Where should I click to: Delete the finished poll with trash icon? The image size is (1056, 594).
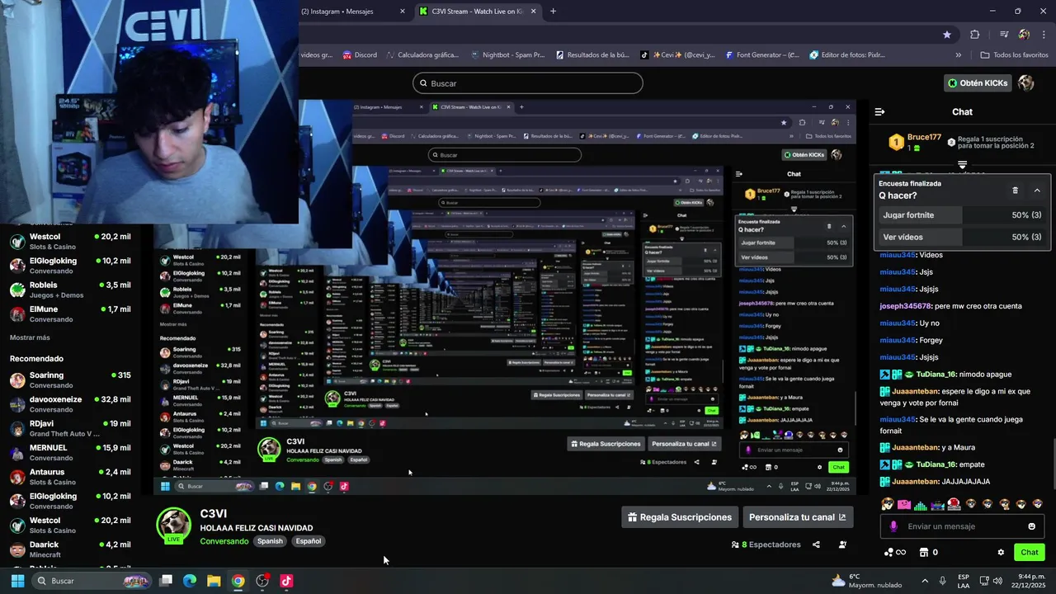1015,190
